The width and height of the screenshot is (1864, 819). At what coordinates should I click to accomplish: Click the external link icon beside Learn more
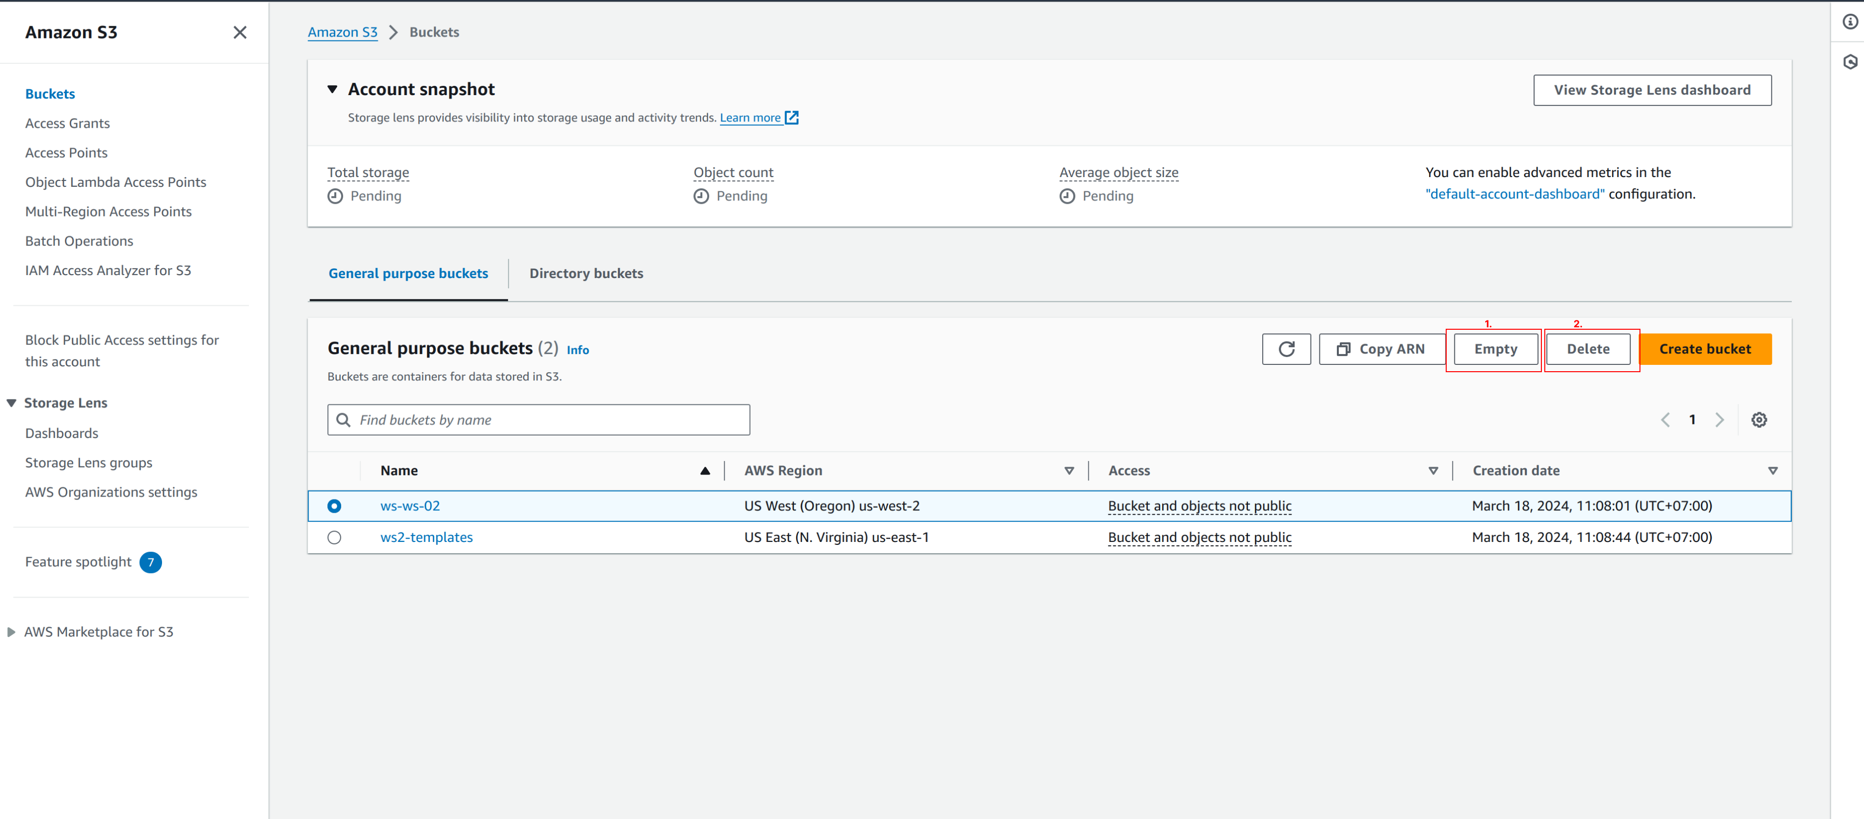tap(792, 118)
